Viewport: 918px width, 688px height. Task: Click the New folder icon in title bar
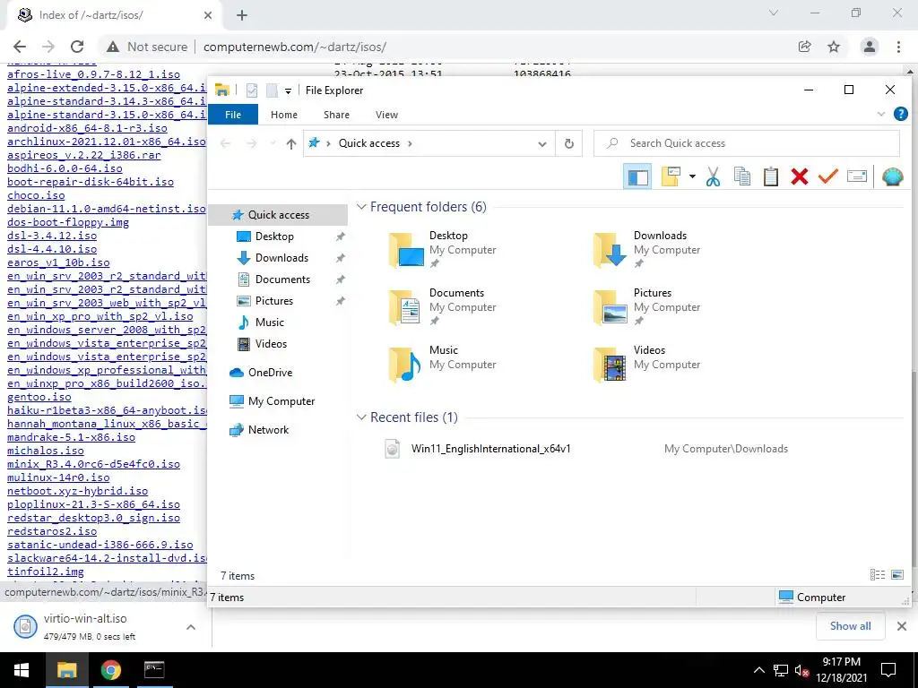[272, 90]
